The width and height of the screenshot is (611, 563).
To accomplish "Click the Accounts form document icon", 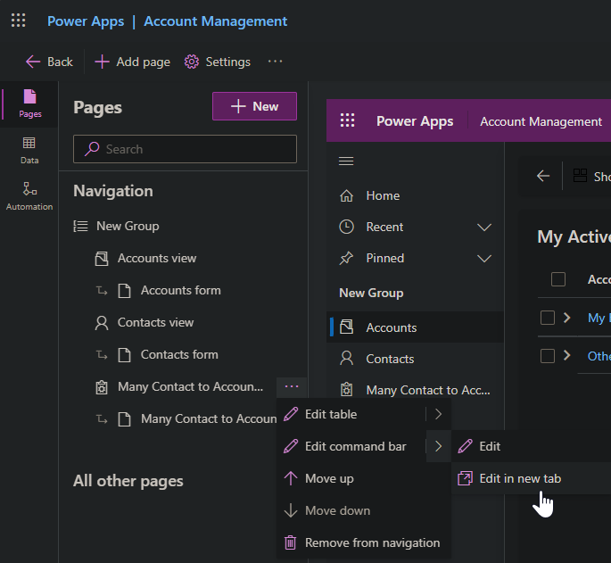I will [124, 291].
